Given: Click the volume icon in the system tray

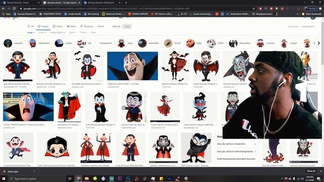Looking at the screenshot, I should click(302, 178).
